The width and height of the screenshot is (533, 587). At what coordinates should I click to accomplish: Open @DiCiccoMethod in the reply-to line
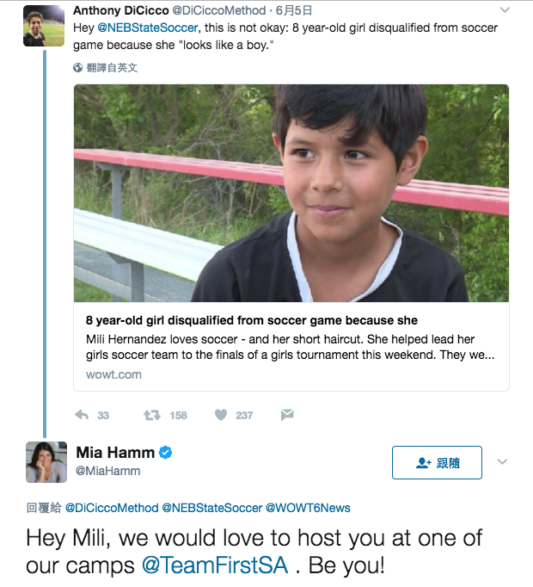coord(112,508)
